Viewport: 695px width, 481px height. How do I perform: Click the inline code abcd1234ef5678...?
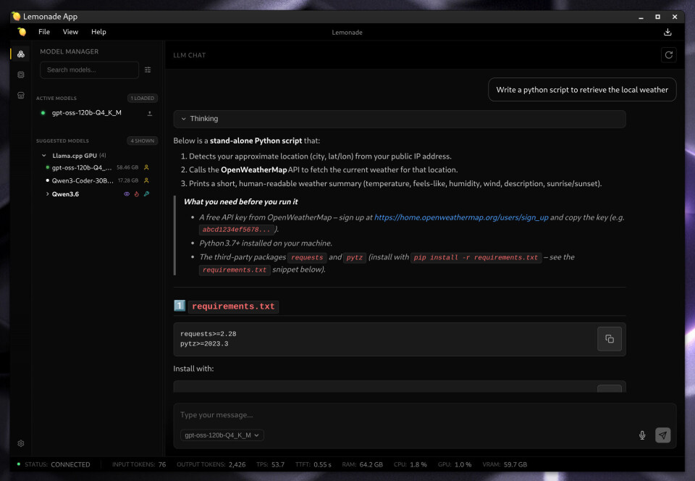click(236, 229)
